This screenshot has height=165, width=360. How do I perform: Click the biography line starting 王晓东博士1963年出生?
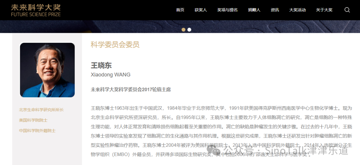click(x=221, y=108)
